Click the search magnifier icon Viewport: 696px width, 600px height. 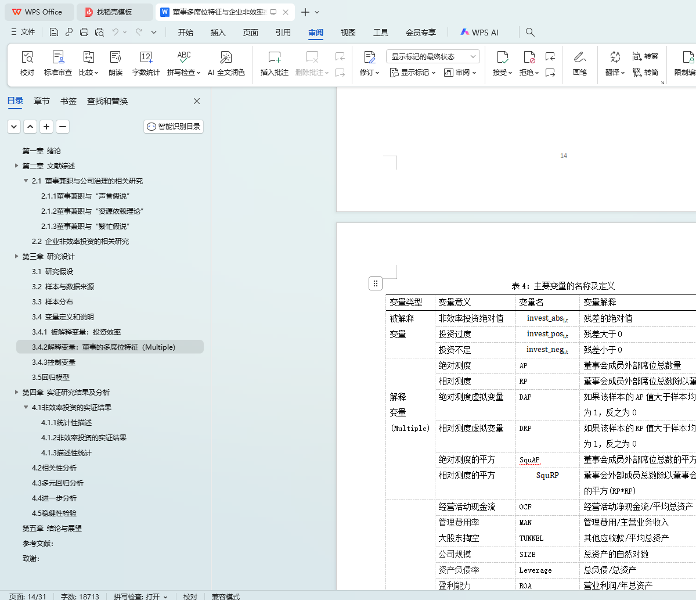[x=530, y=32]
